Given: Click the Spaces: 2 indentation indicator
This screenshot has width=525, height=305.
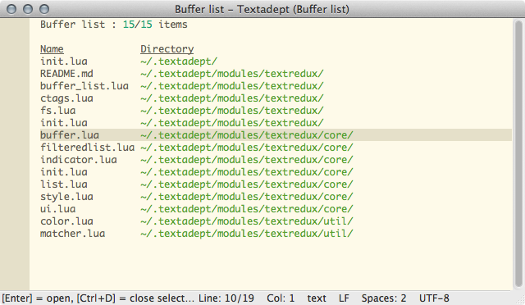Looking at the screenshot, I should pos(384,298).
